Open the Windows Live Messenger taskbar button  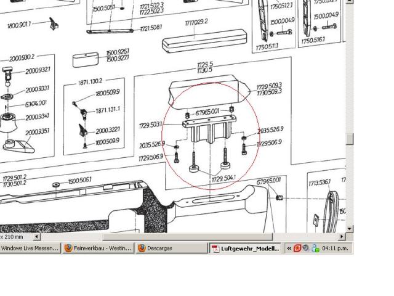click(x=30, y=249)
